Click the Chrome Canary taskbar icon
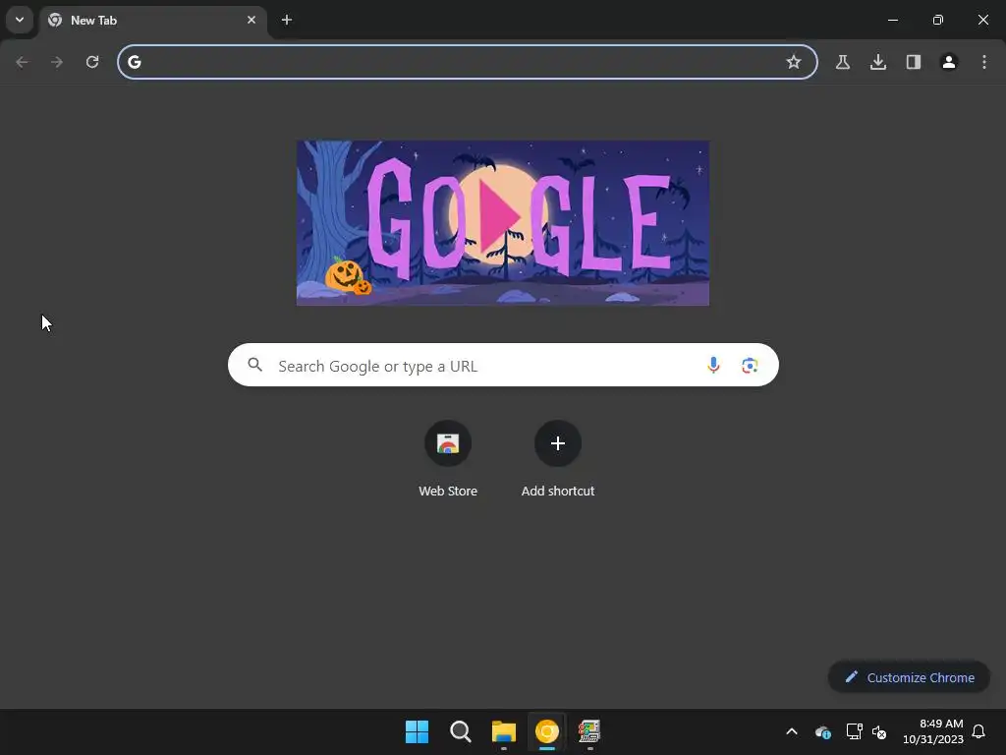This screenshot has width=1006, height=755. pyautogui.click(x=546, y=731)
